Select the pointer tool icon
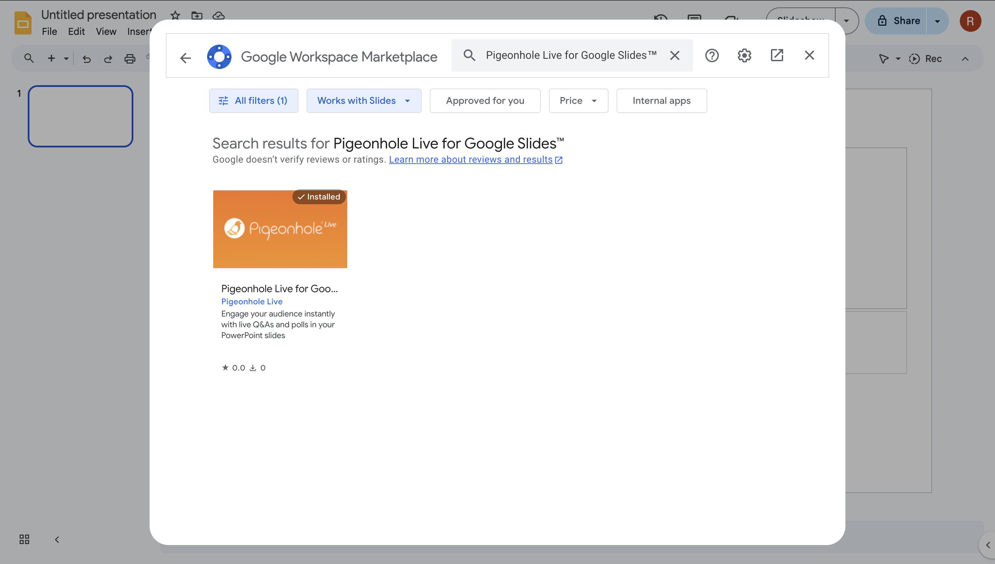 point(883,58)
